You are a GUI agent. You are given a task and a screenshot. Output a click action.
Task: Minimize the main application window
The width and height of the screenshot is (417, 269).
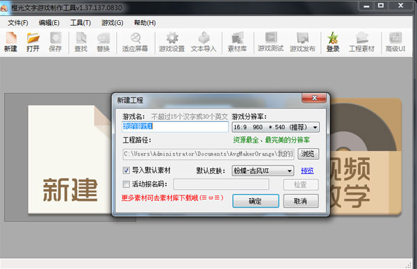click(x=366, y=6)
